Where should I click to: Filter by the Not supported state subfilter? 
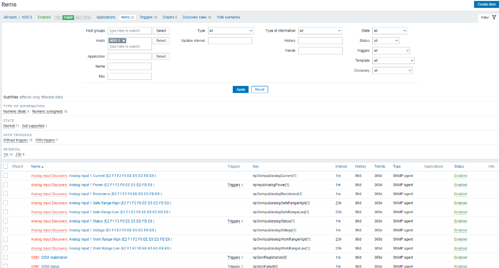[x=33, y=126]
